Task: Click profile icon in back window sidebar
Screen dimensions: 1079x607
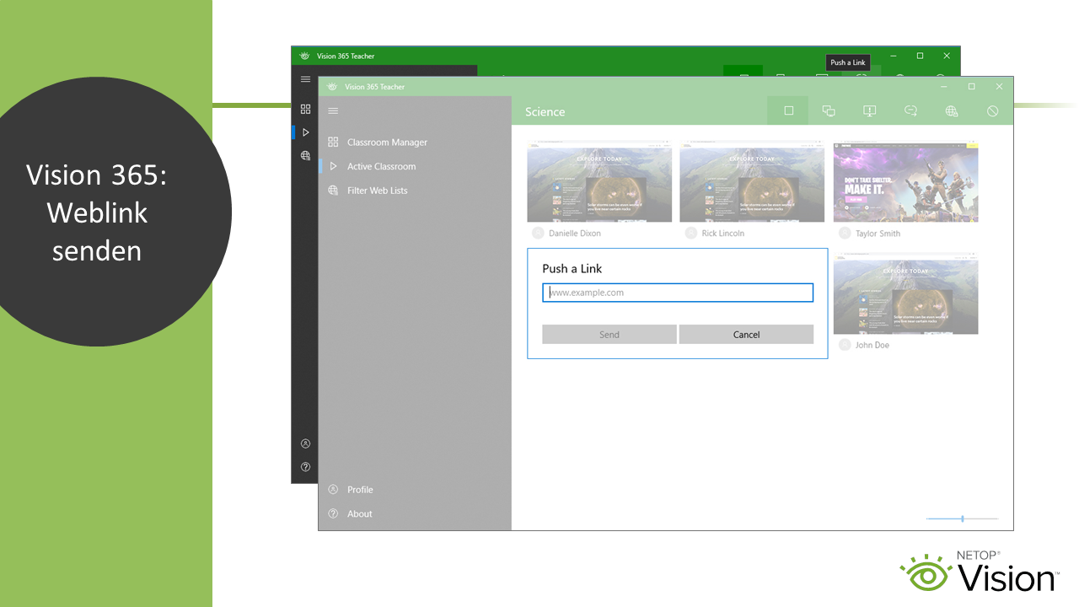Action: pos(305,443)
